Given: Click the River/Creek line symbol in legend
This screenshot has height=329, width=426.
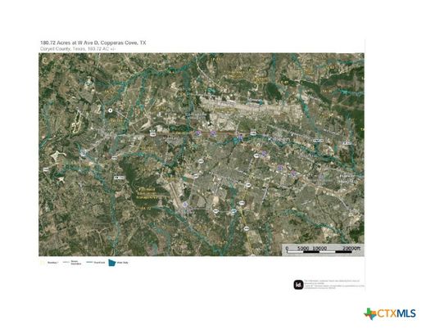Looking at the screenshot, I should [89, 263].
